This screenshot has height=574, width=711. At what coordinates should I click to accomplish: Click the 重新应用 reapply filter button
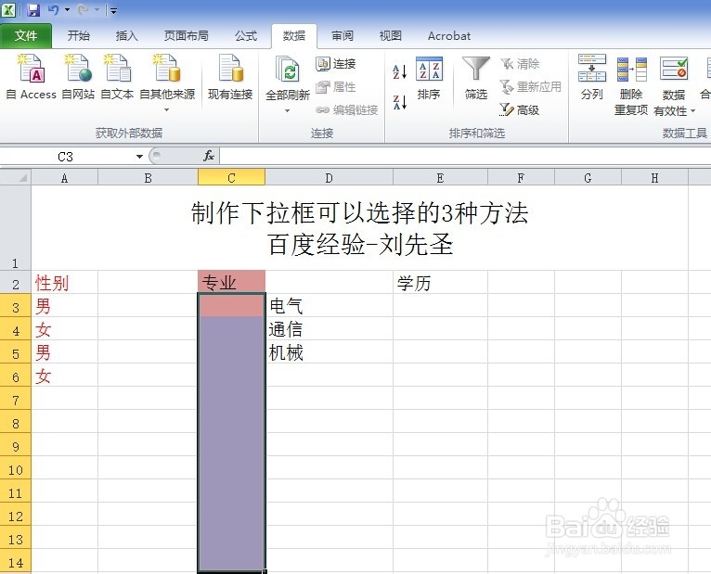(531, 86)
